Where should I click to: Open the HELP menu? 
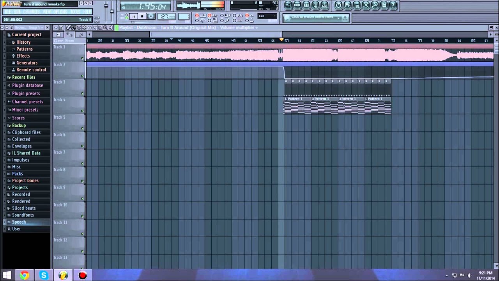[x=87, y=12]
